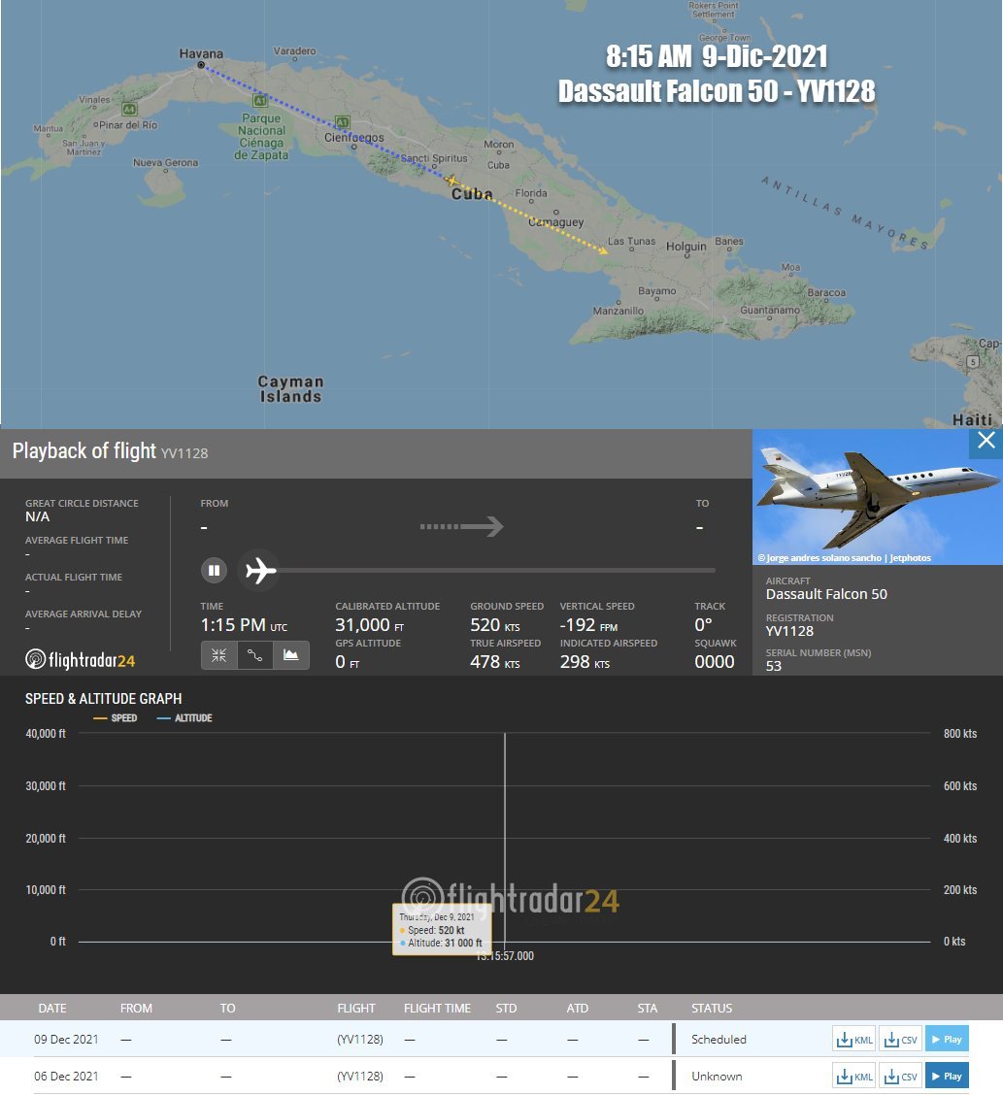Select the 06 Dec 2021 date cell
Viewport: 1003px width, 1095px height.
click(x=66, y=1077)
